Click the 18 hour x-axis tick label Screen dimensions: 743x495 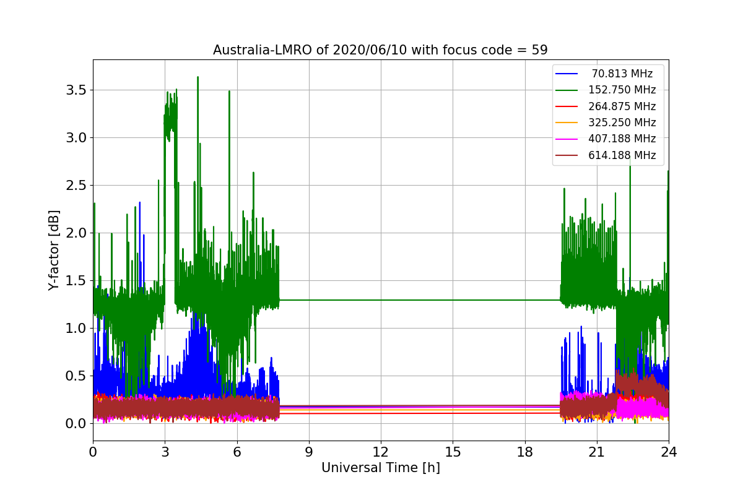click(x=525, y=452)
